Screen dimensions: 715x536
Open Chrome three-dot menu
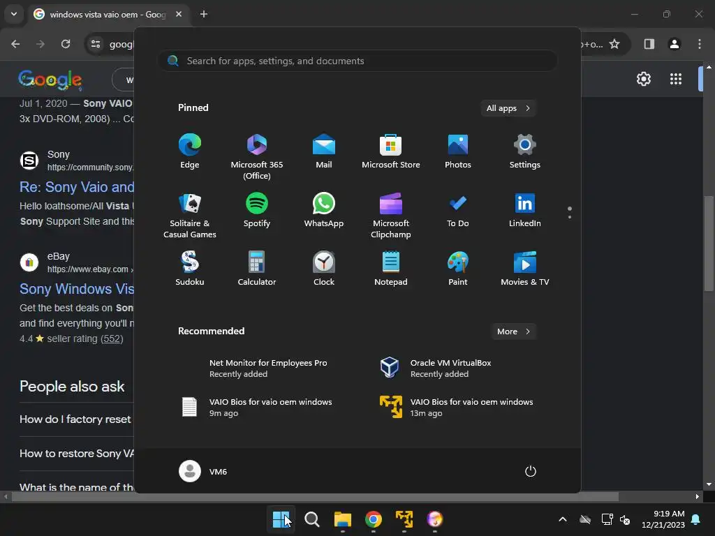(700, 44)
